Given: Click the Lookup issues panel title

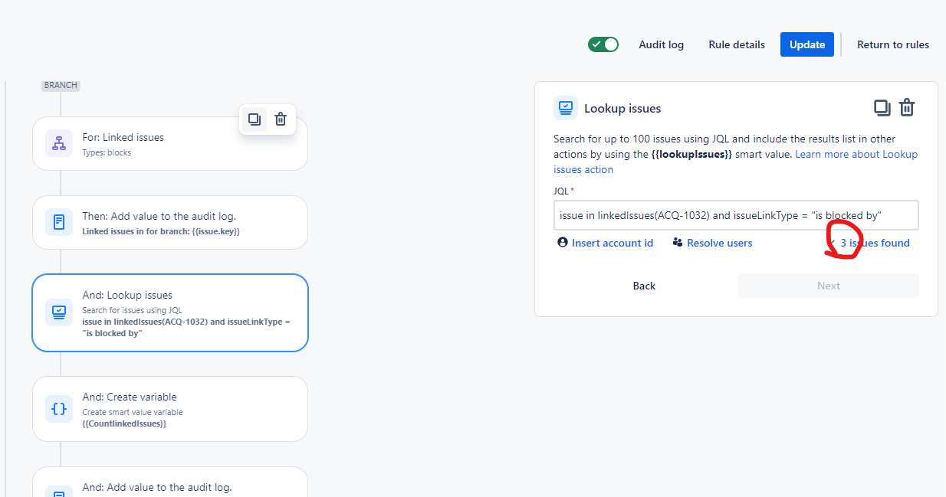Looking at the screenshot, I should pos(622,109).
